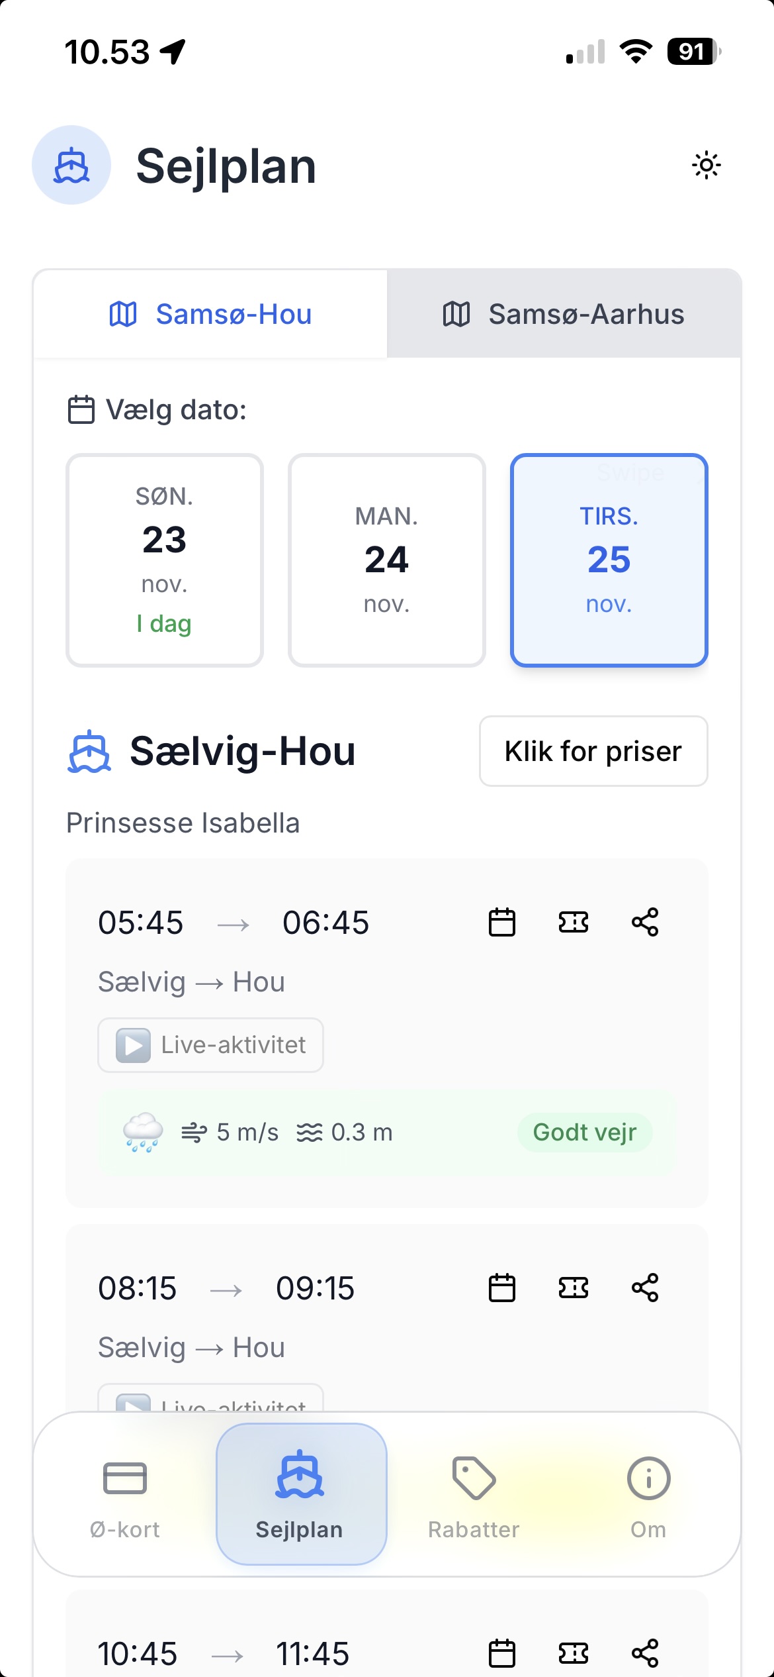This screenshot has height=1677, width=774.
Task: Open the Ø-kort tab in bottom bar
Action: click(x=125, y=1494)
